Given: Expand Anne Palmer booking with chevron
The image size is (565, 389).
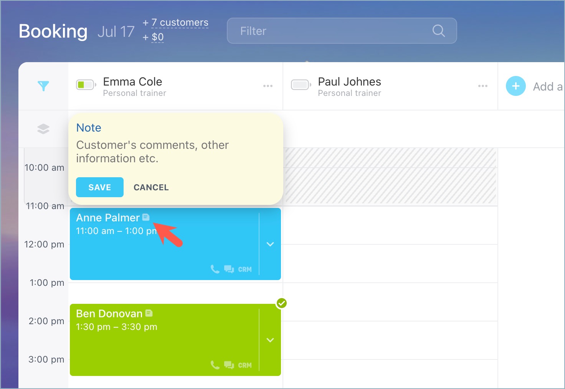Looking at the screenshot, I should pos(270,244).
